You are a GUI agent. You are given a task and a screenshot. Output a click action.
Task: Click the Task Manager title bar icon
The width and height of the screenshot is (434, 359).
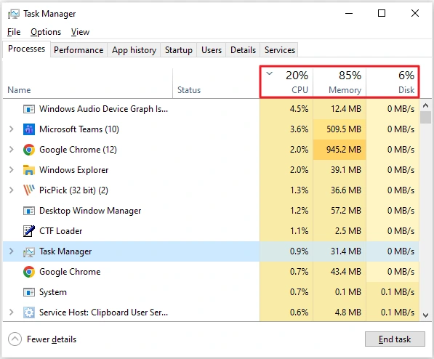pyautogui.click(x=14, y=14)
